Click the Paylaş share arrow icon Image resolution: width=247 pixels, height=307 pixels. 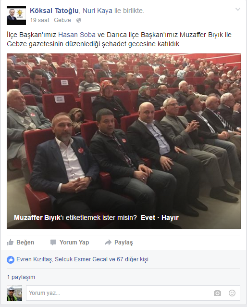(x=108, y=243)
